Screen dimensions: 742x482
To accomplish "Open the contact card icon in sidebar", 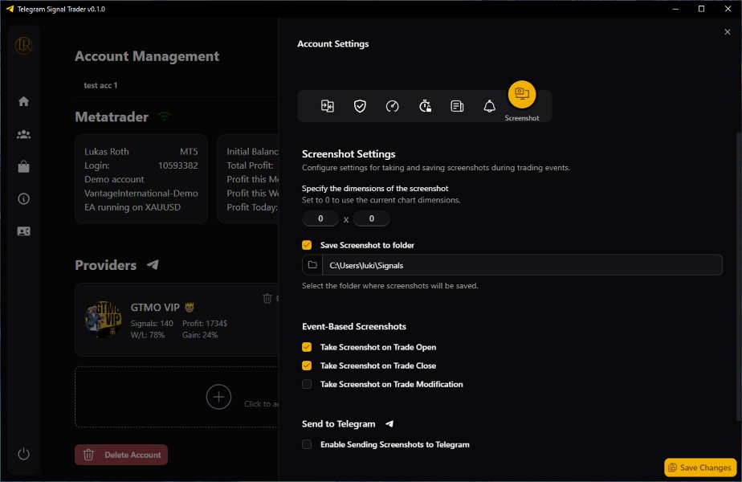I will pyautogui.click(x=23, y=231).
